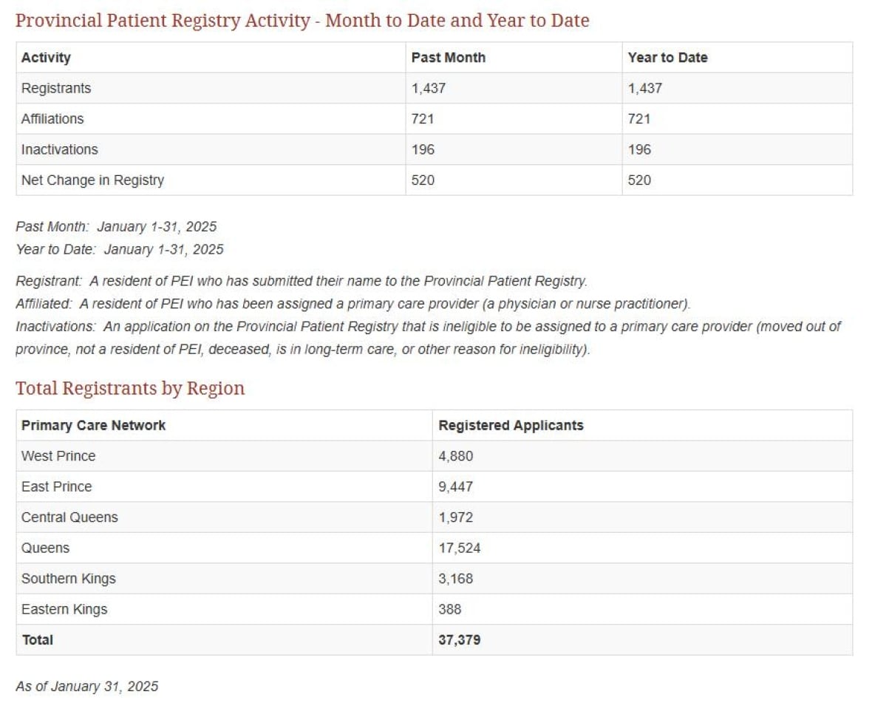
Task: Click the Net Change in Registry label
Action: pos(92,180)
